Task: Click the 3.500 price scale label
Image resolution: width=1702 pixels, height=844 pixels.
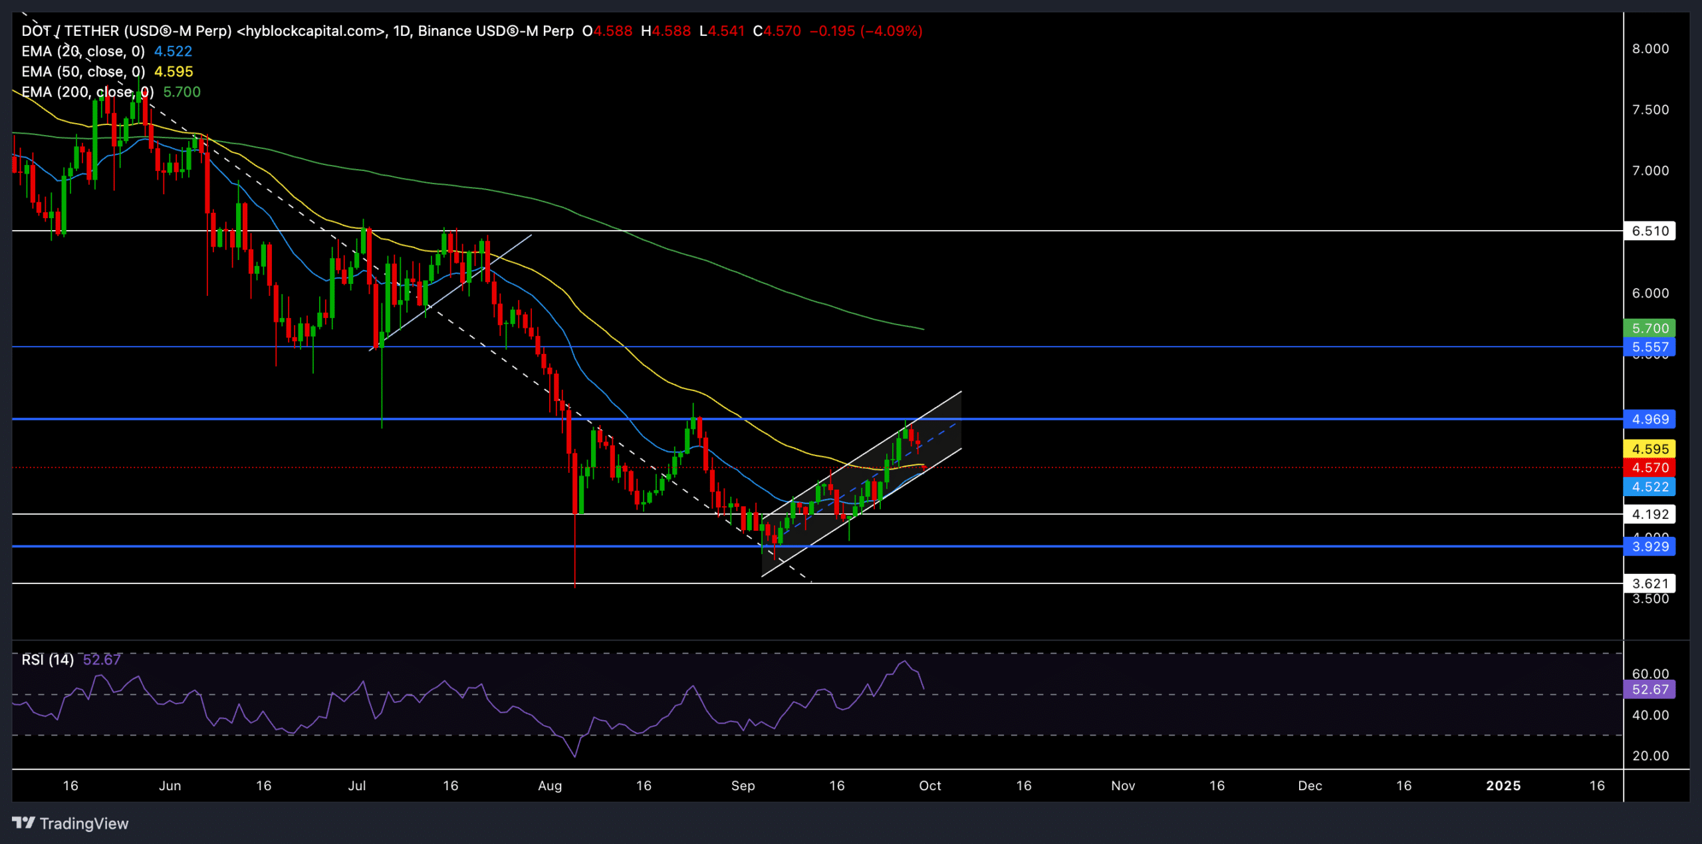Action: point(1650,599)
